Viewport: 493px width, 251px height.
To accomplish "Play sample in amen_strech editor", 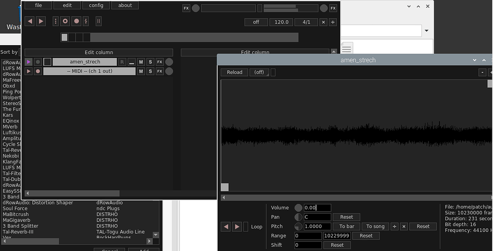I will 237,227.
